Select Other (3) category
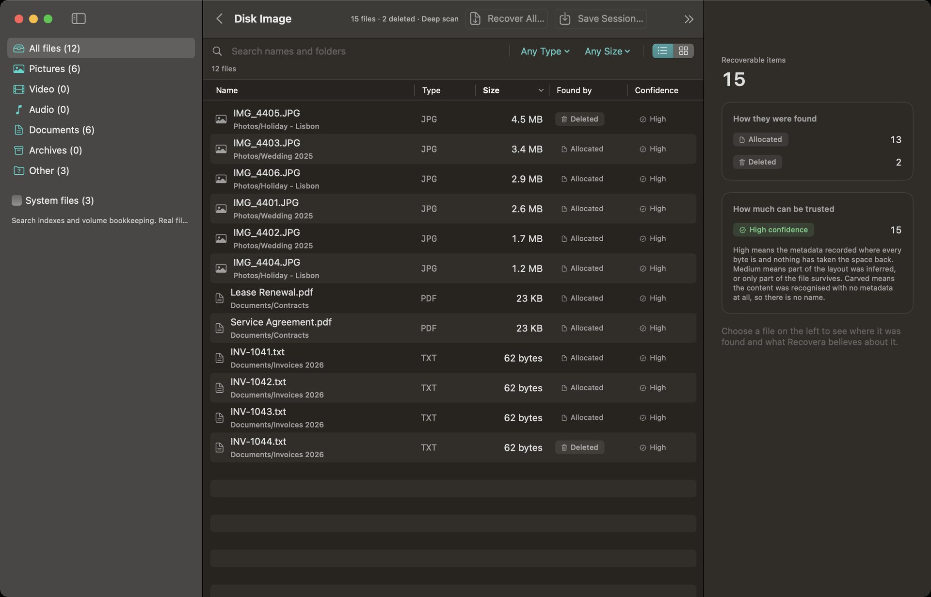931x597 pixels. (x=101, y=170)
